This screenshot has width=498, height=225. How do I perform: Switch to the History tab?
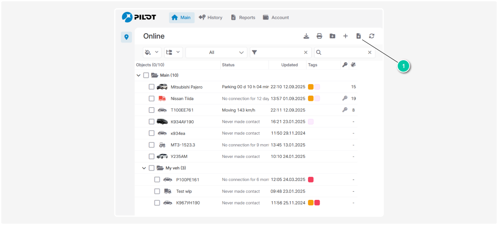[x=211, y=18]
